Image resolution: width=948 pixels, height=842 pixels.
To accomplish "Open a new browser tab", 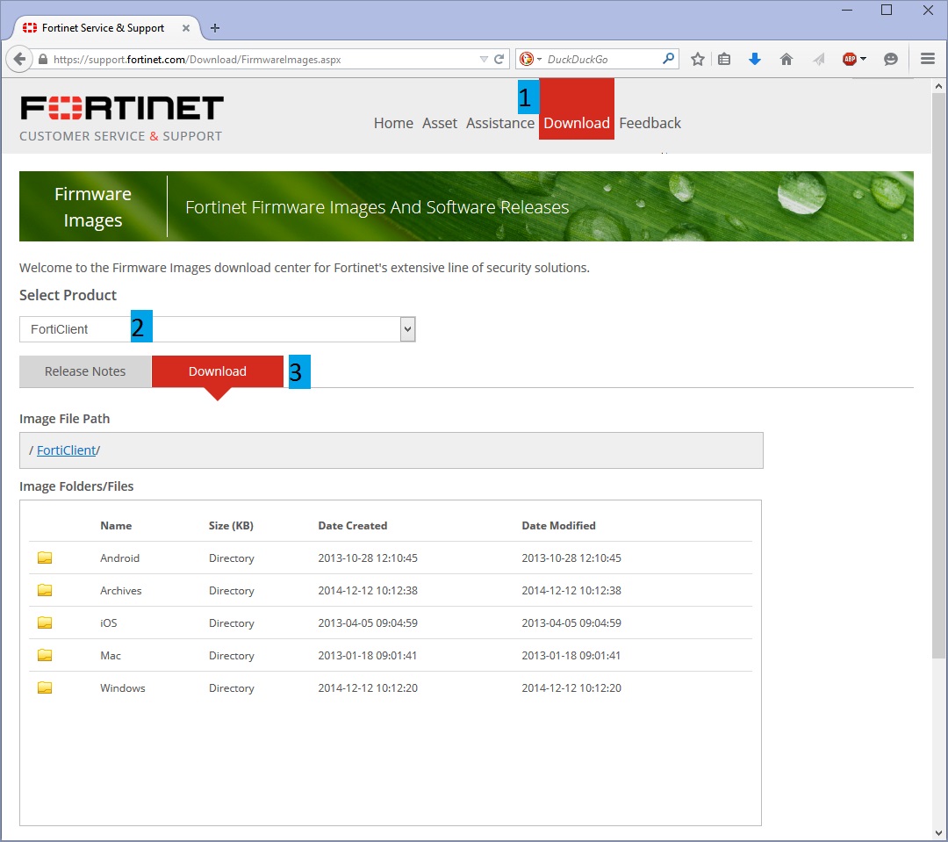I will pyautogui.click(x=215, y=28).
